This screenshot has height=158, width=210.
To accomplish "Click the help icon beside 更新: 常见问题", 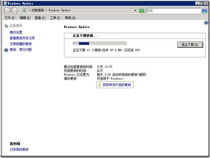I will point(6,50).
